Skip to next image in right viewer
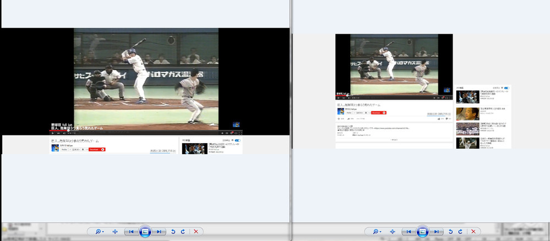 (x=436, y=232)
